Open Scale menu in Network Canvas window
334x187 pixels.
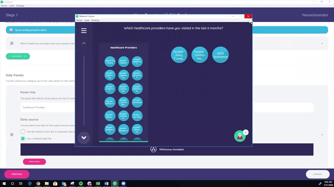point(87,20)
